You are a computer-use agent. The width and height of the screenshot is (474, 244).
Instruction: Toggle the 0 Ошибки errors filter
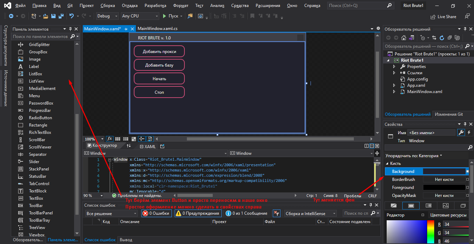(156, 213)
